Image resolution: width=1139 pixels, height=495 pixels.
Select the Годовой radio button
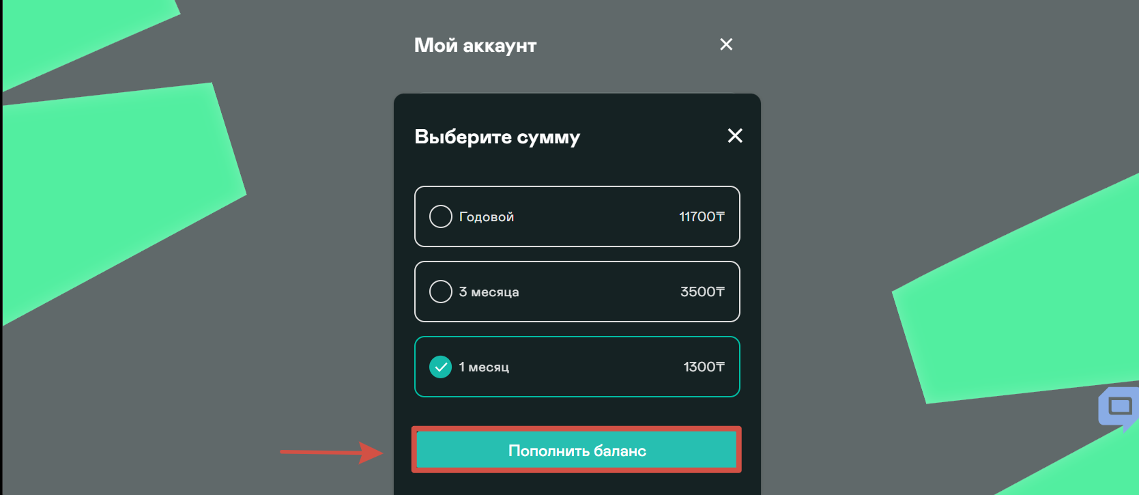(x=441, y=216)
